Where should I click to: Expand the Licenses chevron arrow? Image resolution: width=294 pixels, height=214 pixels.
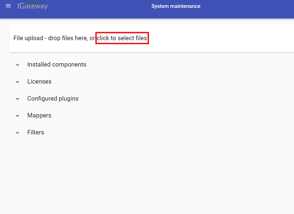coord(18,82)
